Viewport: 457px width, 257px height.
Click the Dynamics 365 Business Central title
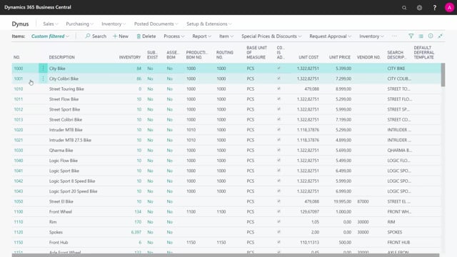pos(38,7)
